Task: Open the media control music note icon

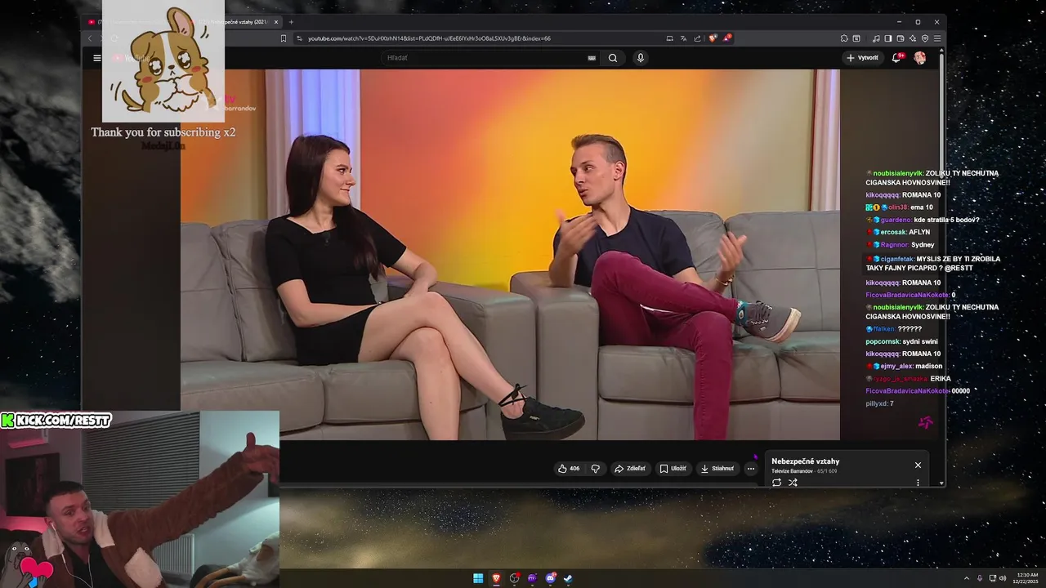Action: point(876,38)
